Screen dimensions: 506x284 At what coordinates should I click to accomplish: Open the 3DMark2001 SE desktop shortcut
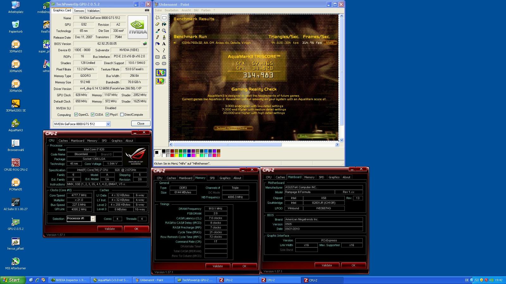15,106
